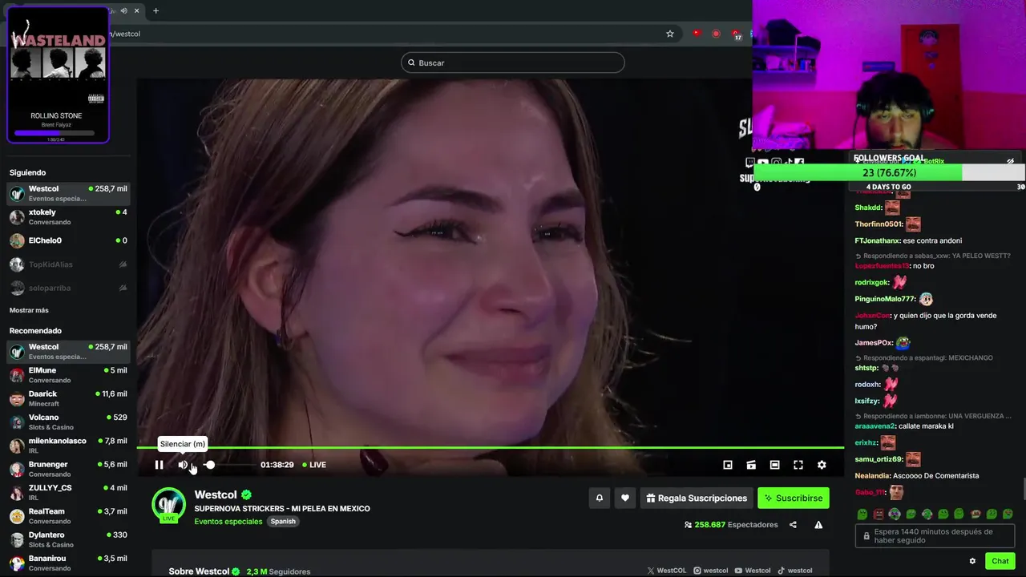1026x577 pixels.
Task: Open Brunenger recommended channel
Action: pyautogui.click(x=68, y=469)
